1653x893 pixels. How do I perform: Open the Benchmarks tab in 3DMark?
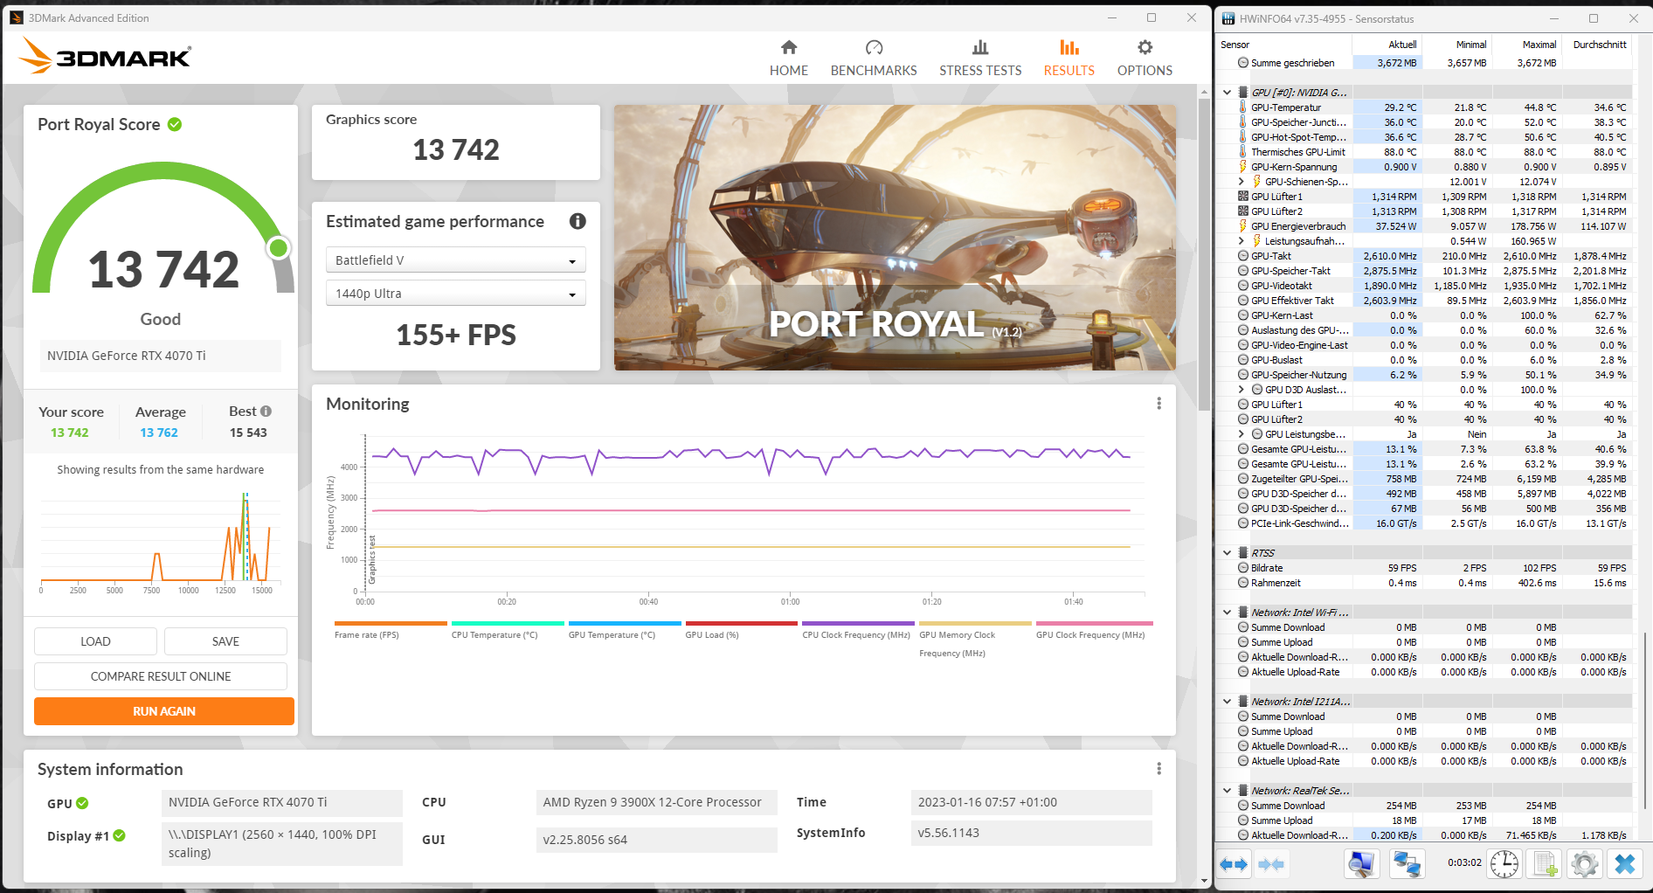point(874,58)
